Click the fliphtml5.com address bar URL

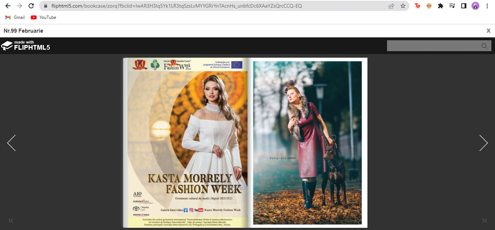tap(176, 6)
